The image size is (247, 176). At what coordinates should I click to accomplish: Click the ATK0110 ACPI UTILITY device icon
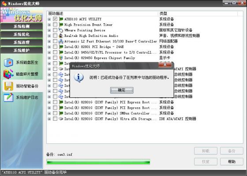tap(61, 19)
